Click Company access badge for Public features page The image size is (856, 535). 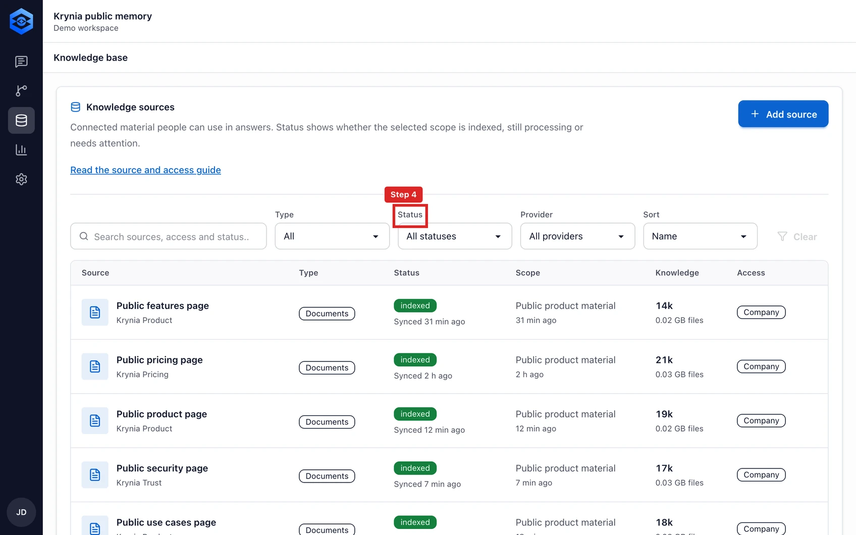[x=761, y=312]
